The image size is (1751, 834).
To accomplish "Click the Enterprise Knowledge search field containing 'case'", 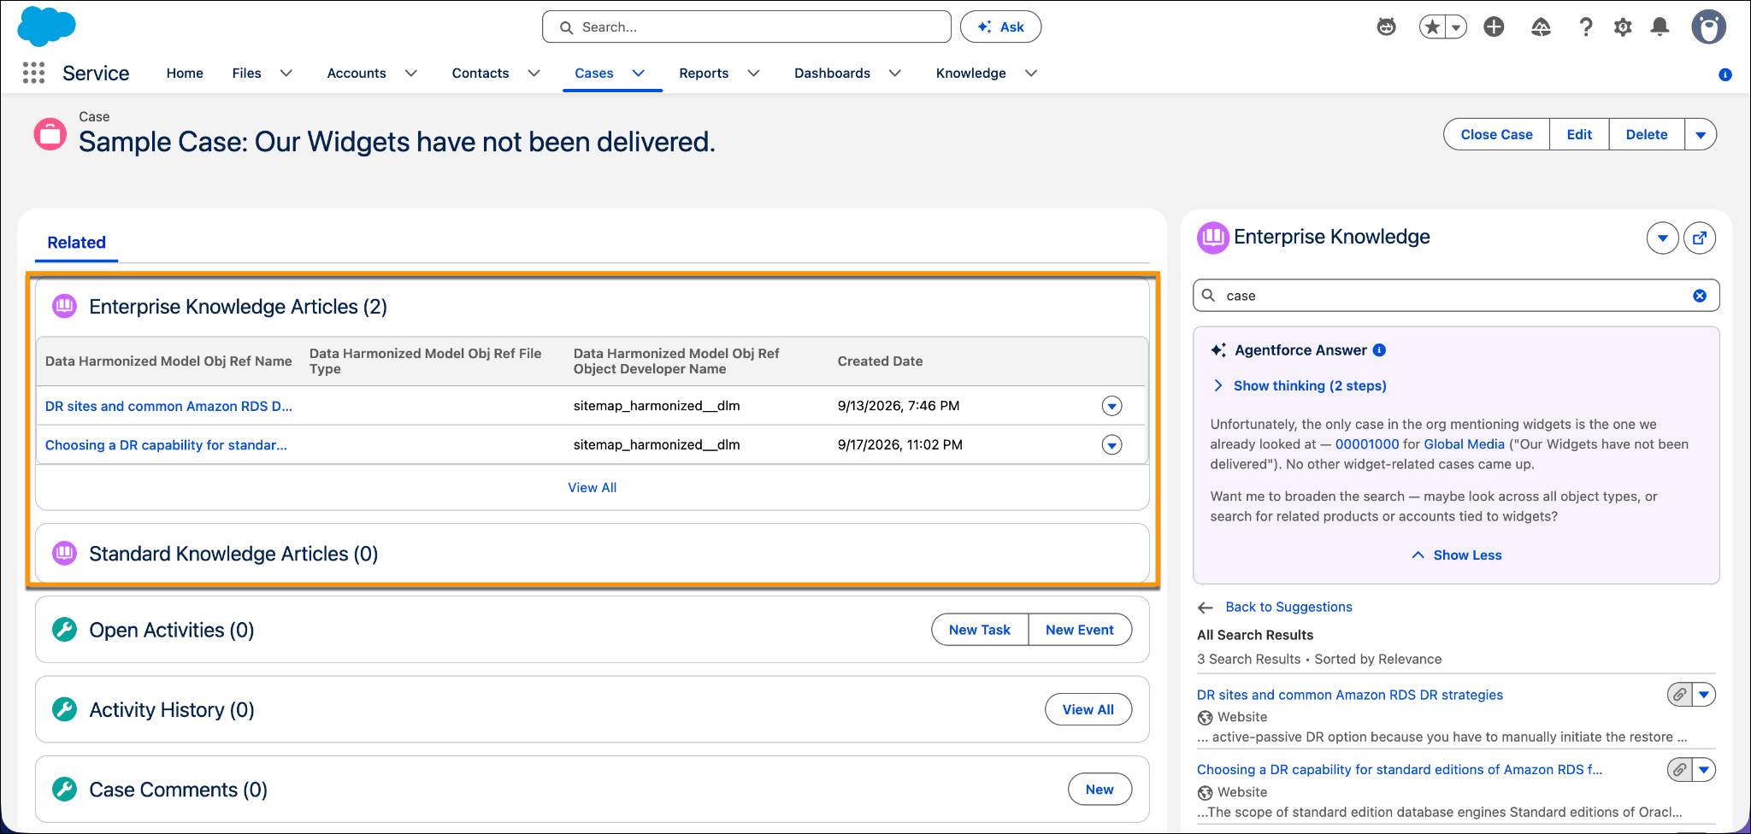I will tap(1456, 296).
